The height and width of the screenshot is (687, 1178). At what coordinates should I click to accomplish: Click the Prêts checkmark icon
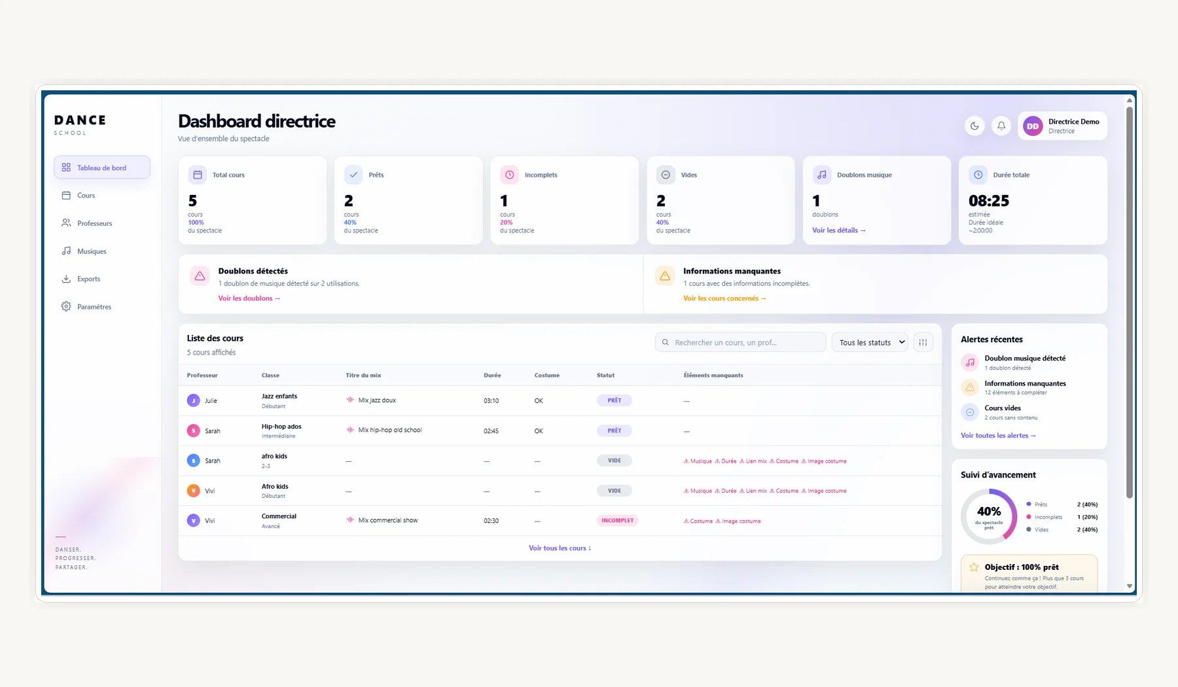[x=353, y=175]
